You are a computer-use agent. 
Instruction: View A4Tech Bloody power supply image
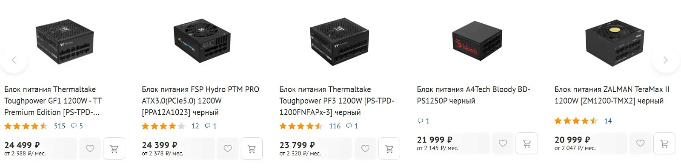click(477, 41)
